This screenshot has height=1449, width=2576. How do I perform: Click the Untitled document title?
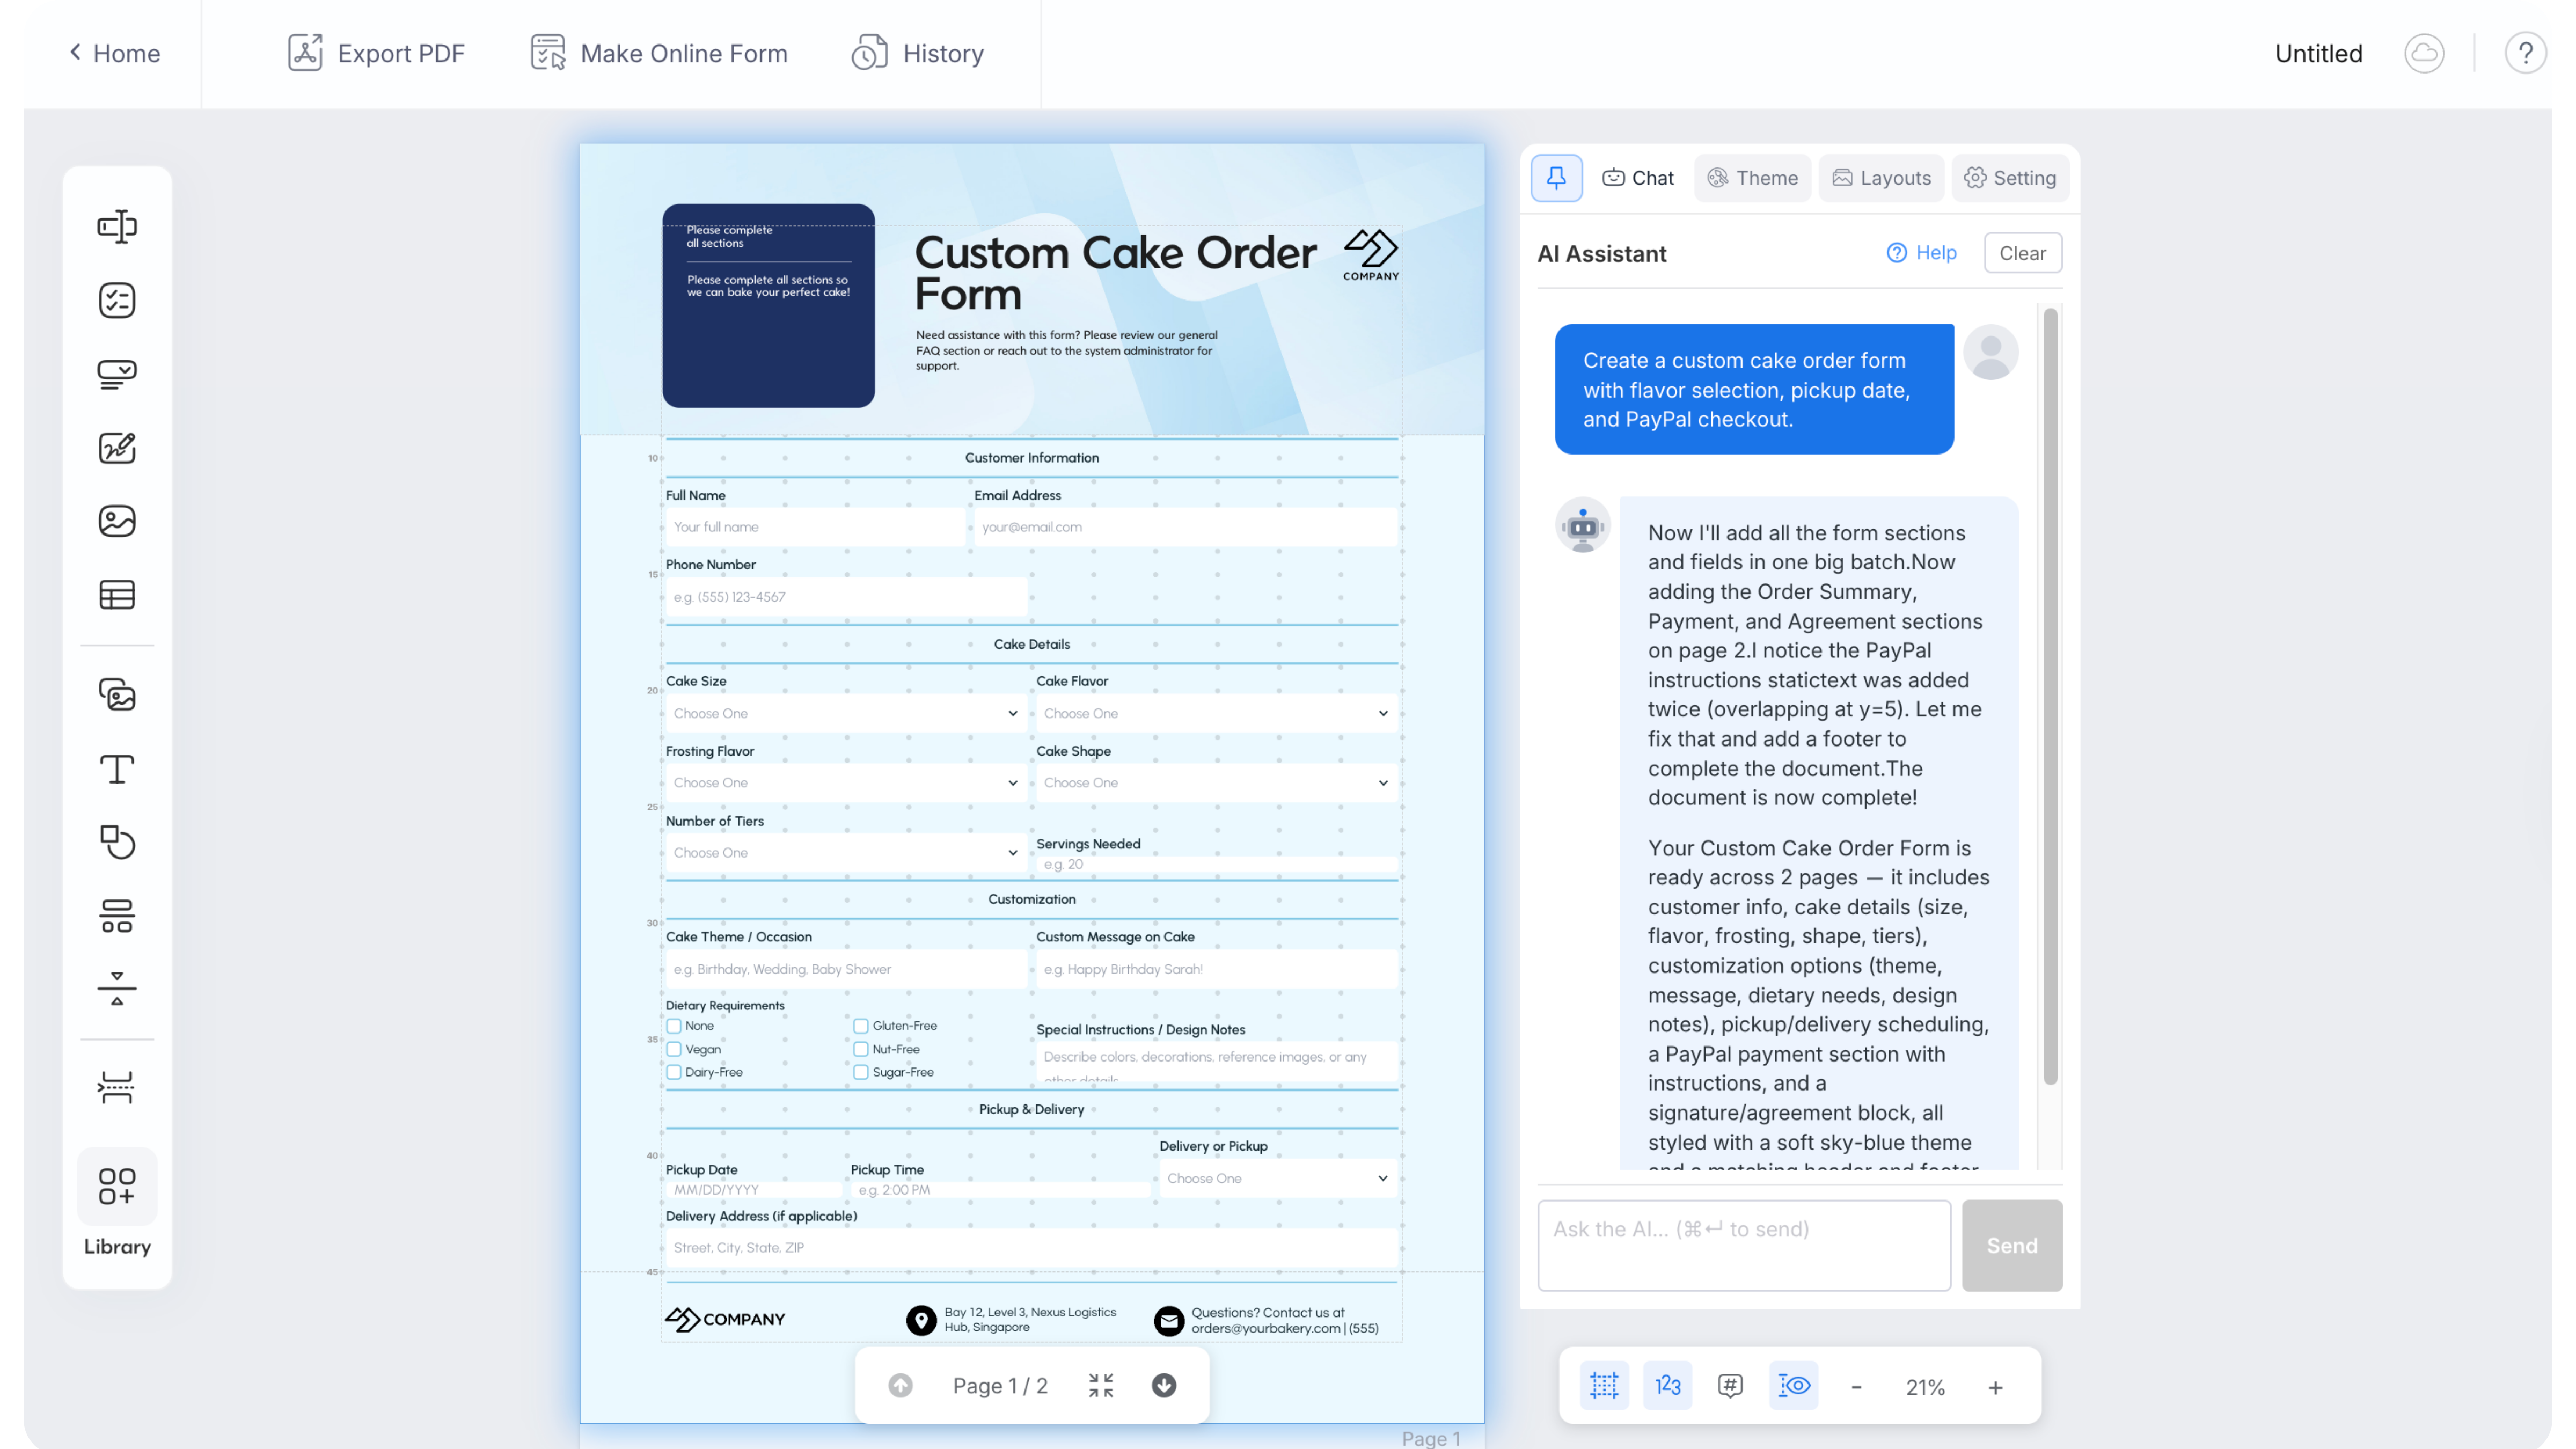coord(2318,53)
